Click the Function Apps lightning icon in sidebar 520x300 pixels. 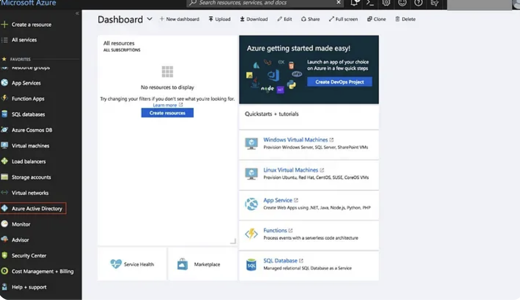click(5, 98)
